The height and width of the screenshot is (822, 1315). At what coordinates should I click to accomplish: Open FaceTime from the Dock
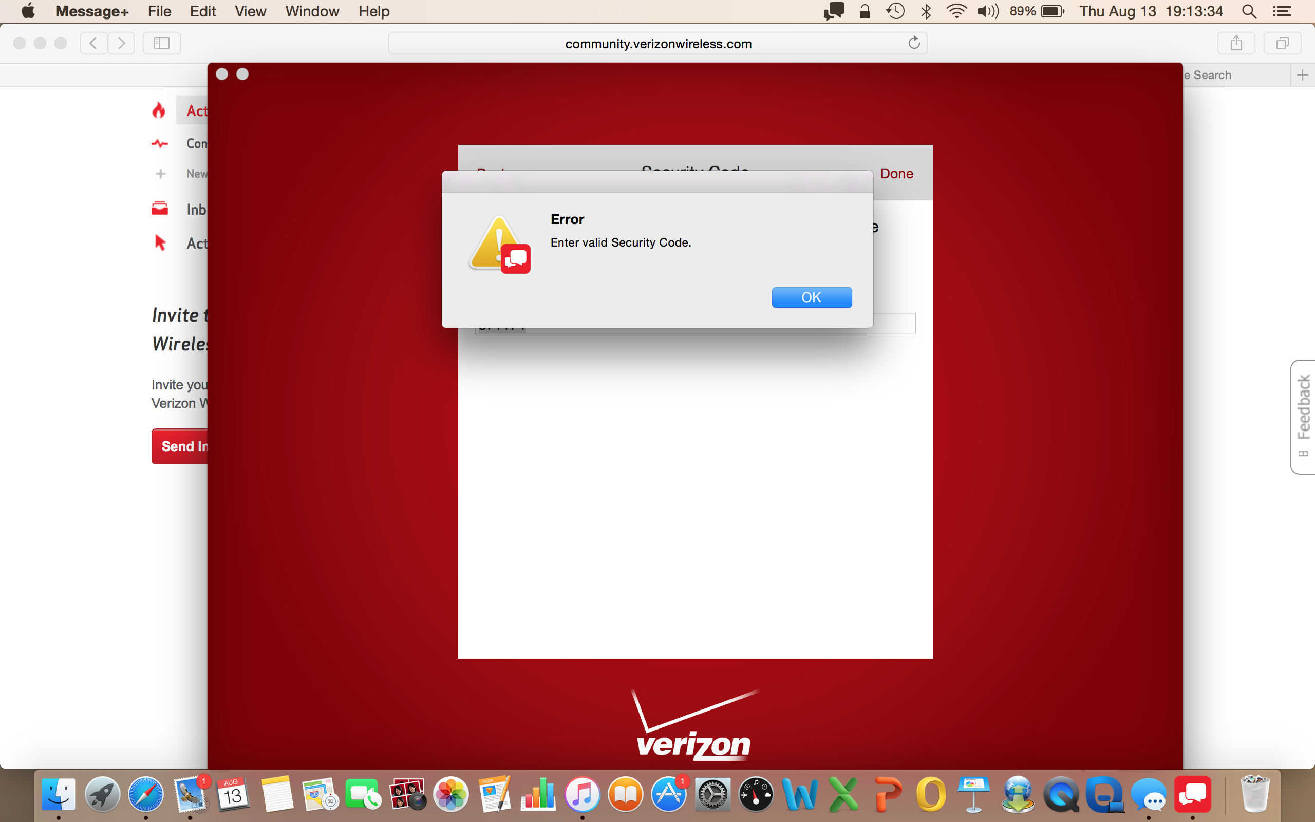(x=364, y=794)
